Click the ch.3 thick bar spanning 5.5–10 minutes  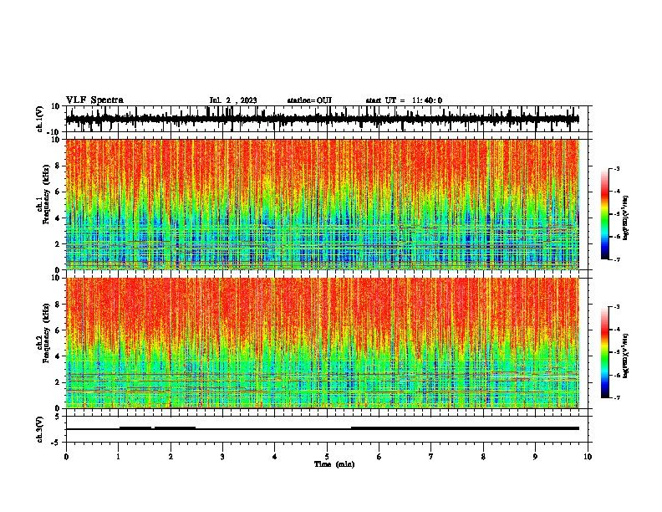465,428
